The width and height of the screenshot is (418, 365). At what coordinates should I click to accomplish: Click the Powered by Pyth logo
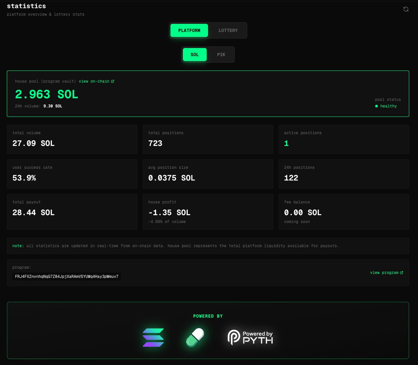(250, 337)
